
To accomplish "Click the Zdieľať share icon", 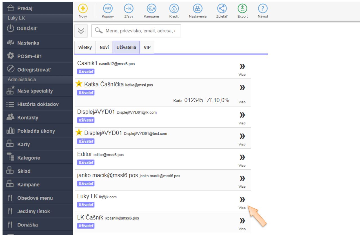I will coord(221,9).
